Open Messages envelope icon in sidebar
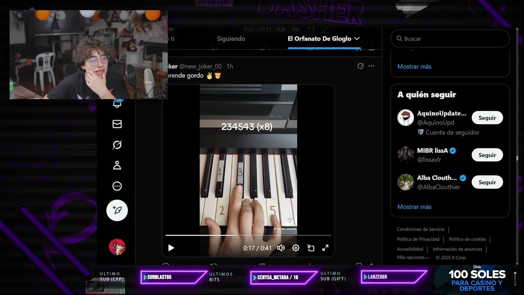The width and height of the screenshot is (524, 295). 117,124
